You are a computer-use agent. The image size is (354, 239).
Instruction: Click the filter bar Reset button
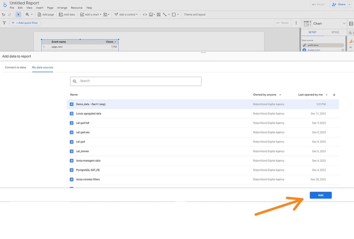(283, 23)
